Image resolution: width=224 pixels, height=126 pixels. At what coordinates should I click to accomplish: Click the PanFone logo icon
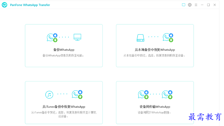[x=4, y=5]
